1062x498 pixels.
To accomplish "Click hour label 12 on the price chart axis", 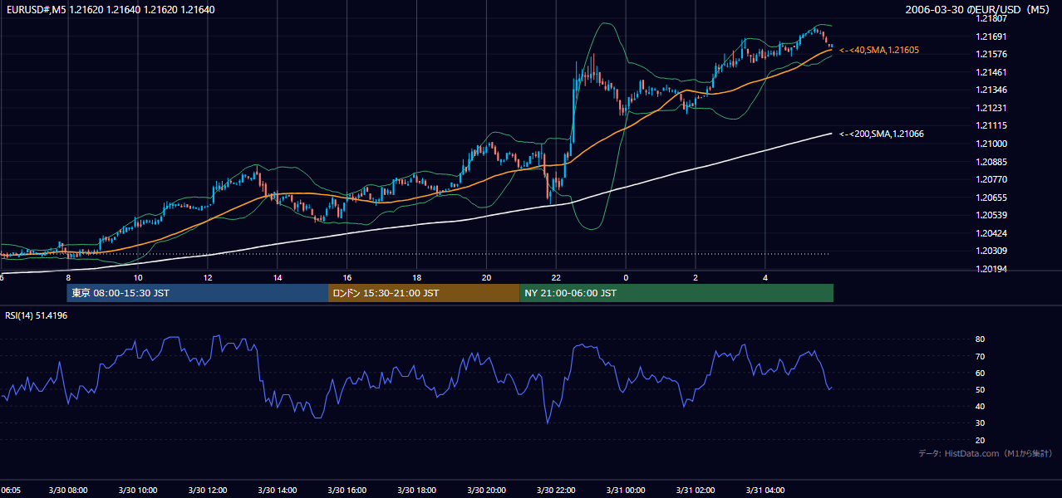I will coord(207,277).
